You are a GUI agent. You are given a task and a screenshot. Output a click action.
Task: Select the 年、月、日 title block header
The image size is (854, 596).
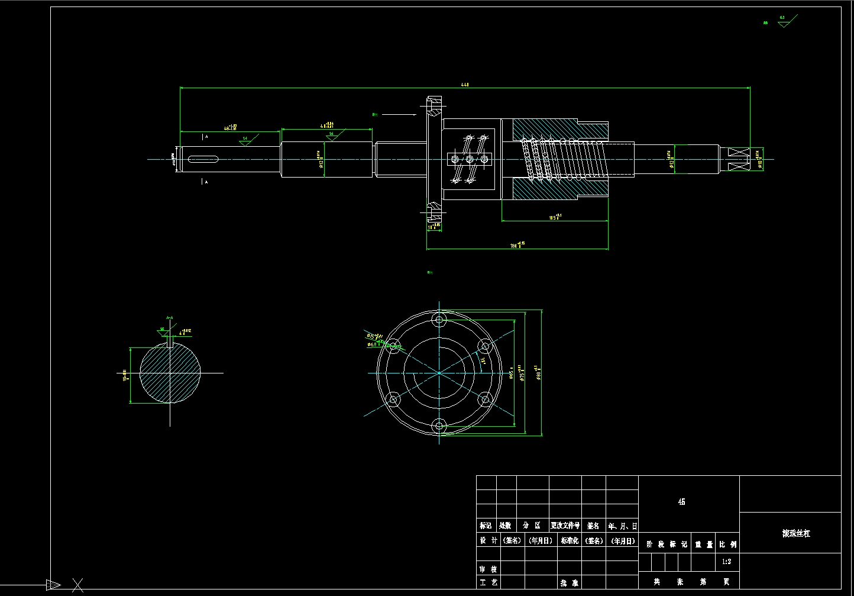coord(623,526)
